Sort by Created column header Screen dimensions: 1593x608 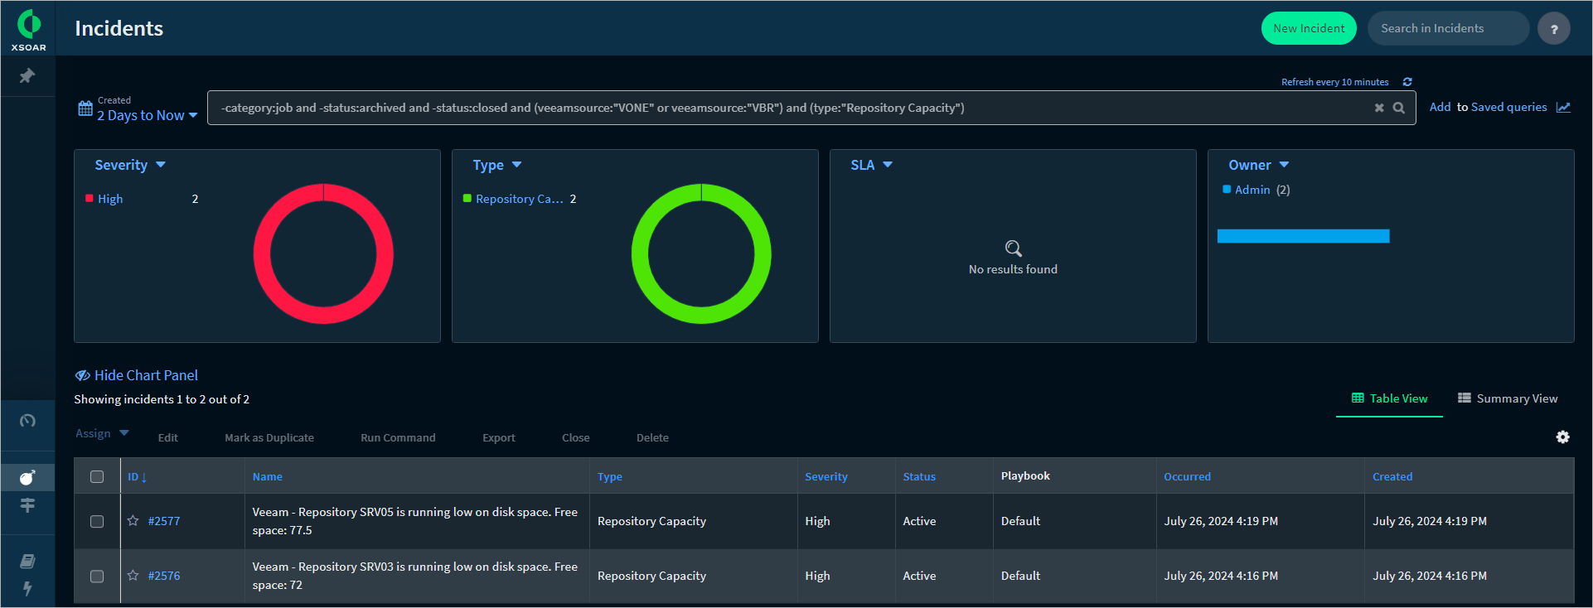1392,477
